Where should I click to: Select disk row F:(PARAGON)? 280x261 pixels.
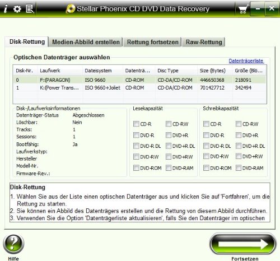point(139,80)
